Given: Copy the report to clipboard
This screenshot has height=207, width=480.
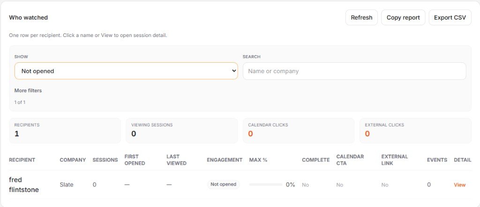Looking at the screenshot, I should pyautogui.click(x=403, y=17).
